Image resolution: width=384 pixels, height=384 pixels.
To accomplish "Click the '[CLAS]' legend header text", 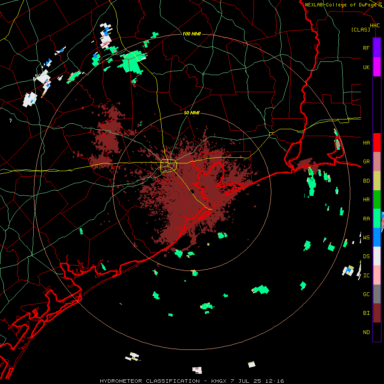I will (361, 30).
